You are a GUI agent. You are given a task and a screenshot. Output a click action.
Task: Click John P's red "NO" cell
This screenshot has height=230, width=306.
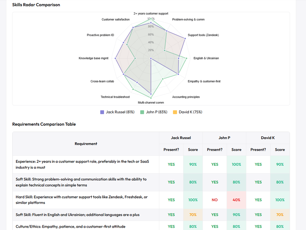pos(215,200)
